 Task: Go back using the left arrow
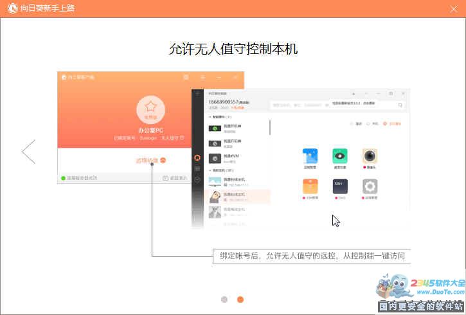click(28, 152)
